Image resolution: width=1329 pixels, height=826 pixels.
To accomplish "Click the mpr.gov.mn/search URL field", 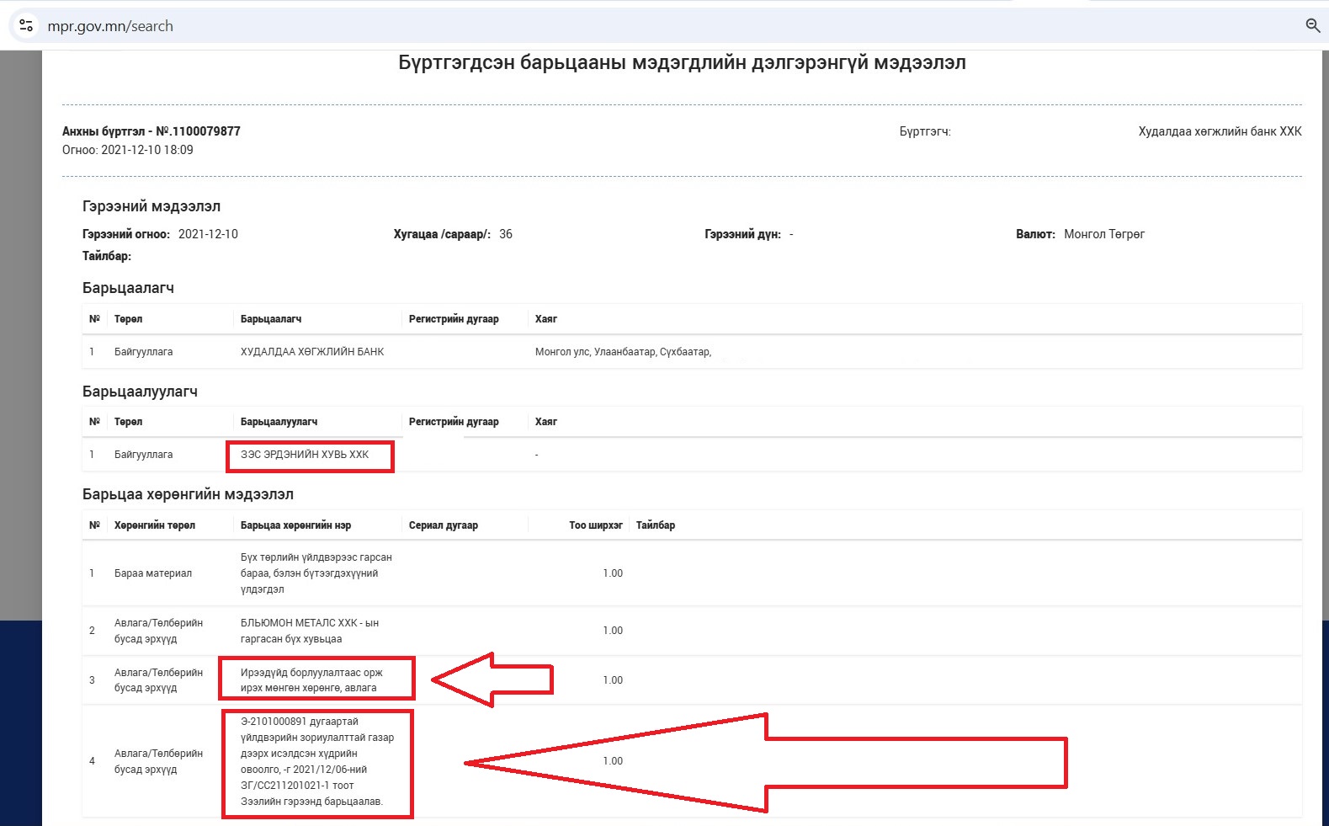I will 110,26.
